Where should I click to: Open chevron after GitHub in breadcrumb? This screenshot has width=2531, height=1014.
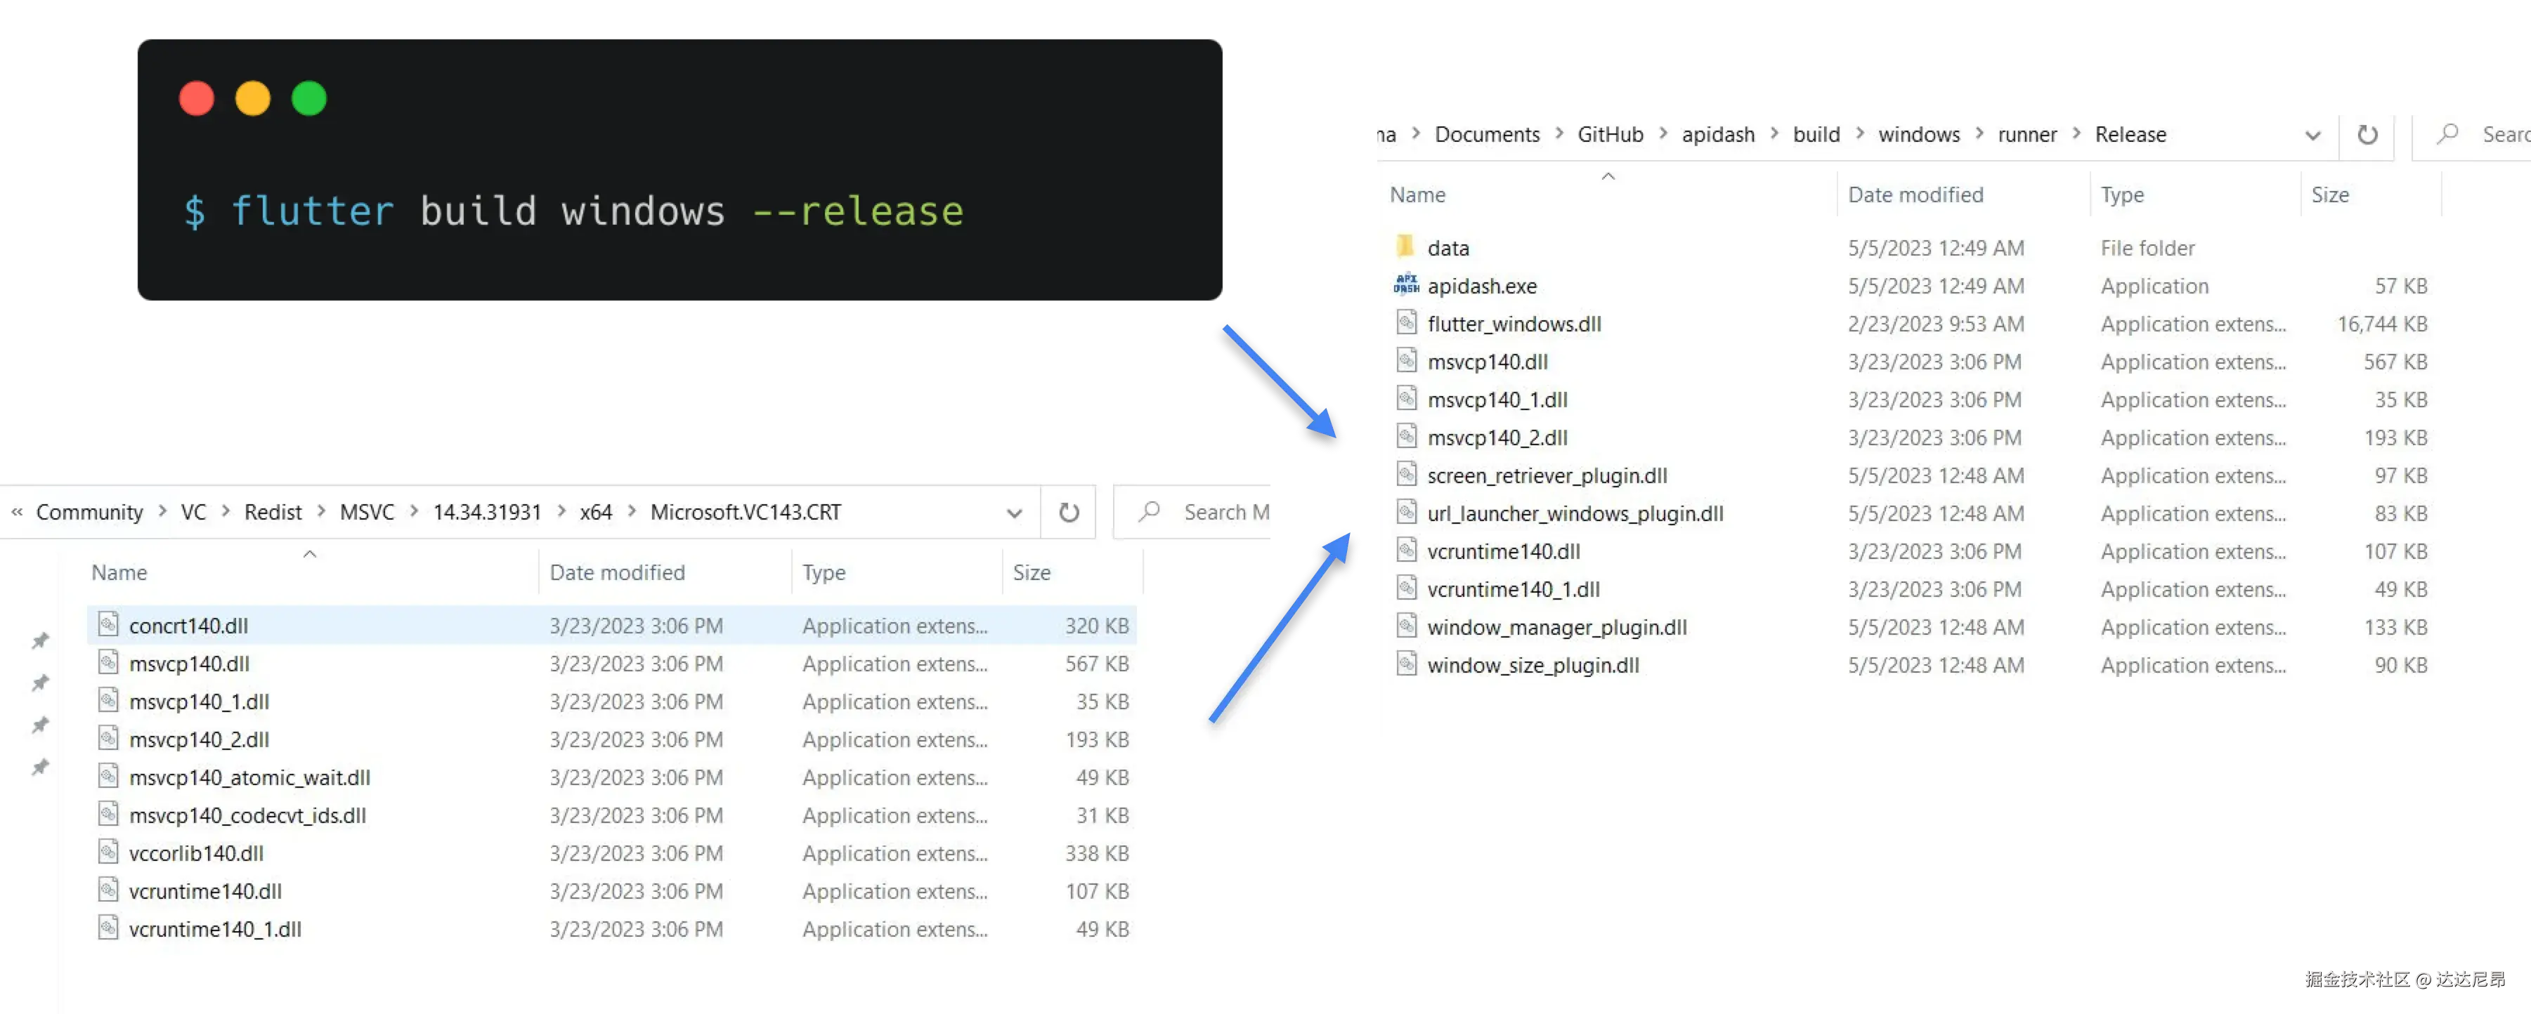(1663, 133)
